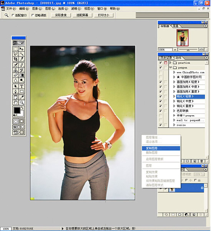Uncheck the 色彩转换 action toggle
Screen dimensions: 211x231
[x=161, y=111]
